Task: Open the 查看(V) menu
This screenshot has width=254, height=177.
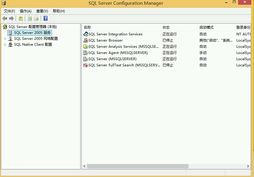Action: 42,11
